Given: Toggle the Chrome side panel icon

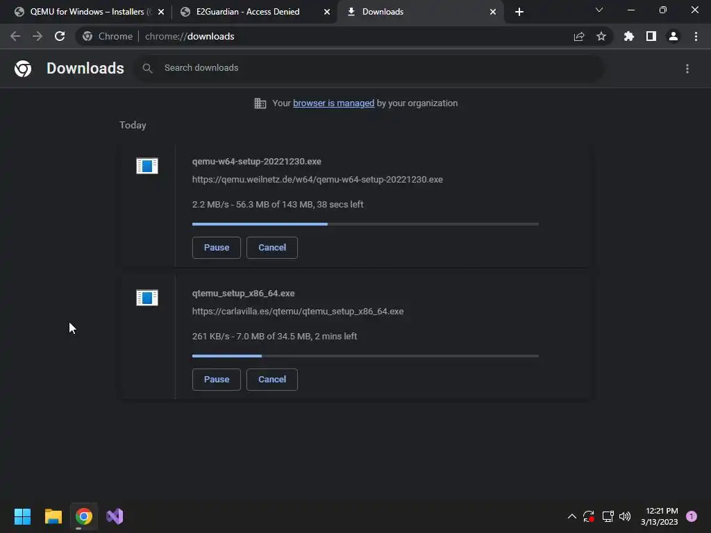Looking at the screenshot, I should 651,36.
